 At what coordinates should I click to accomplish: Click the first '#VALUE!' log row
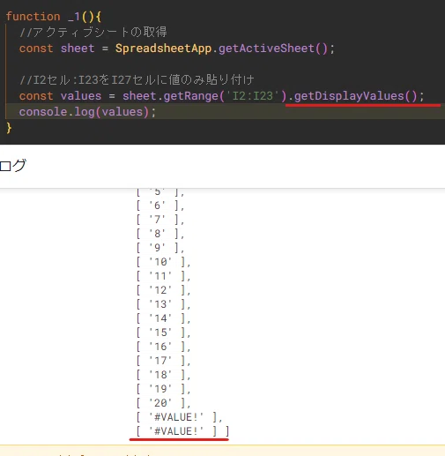pos(179,417)
